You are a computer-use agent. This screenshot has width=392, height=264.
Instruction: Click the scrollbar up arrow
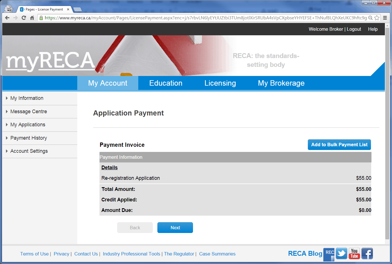point(387,26)
